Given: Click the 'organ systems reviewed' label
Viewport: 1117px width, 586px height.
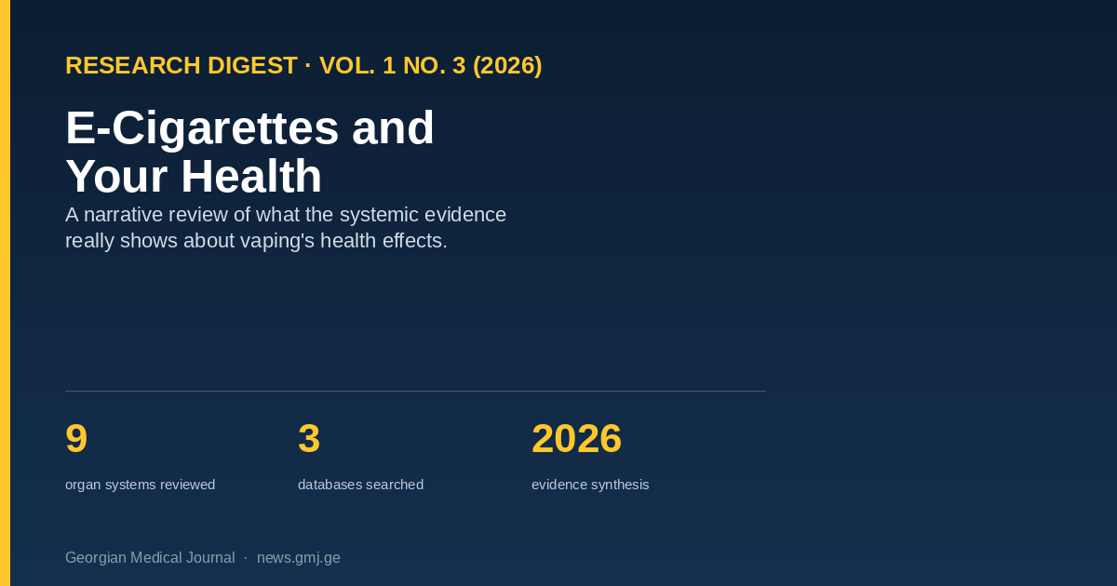Looking at the screenshot, I should [140, 485].
